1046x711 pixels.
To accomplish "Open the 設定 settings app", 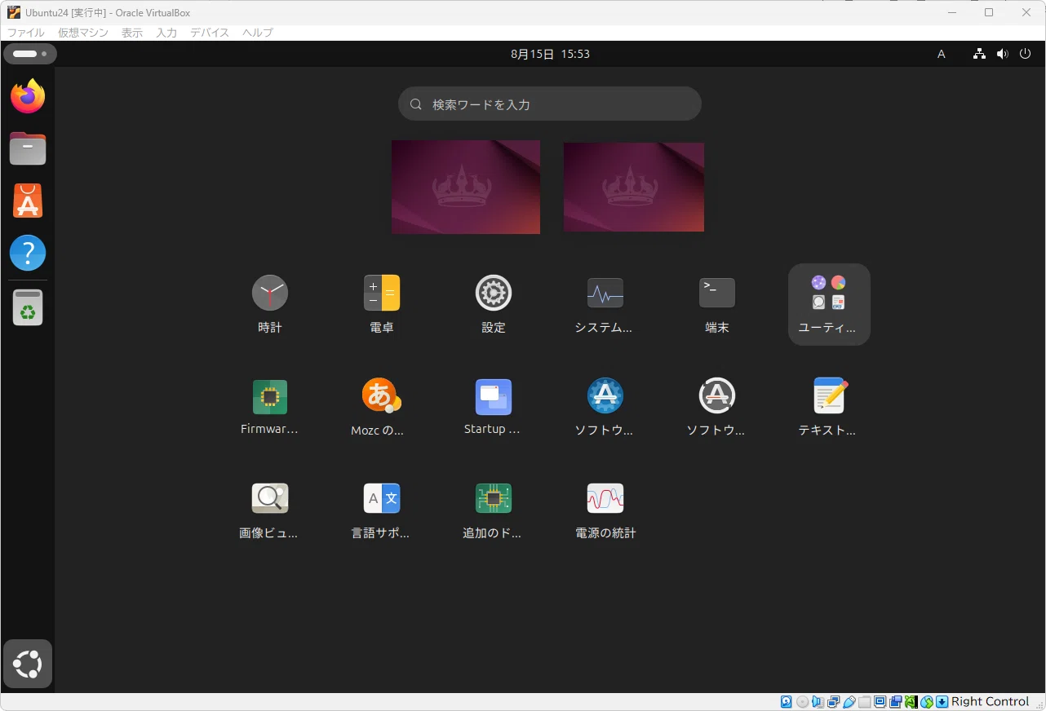I will (494, 303).
